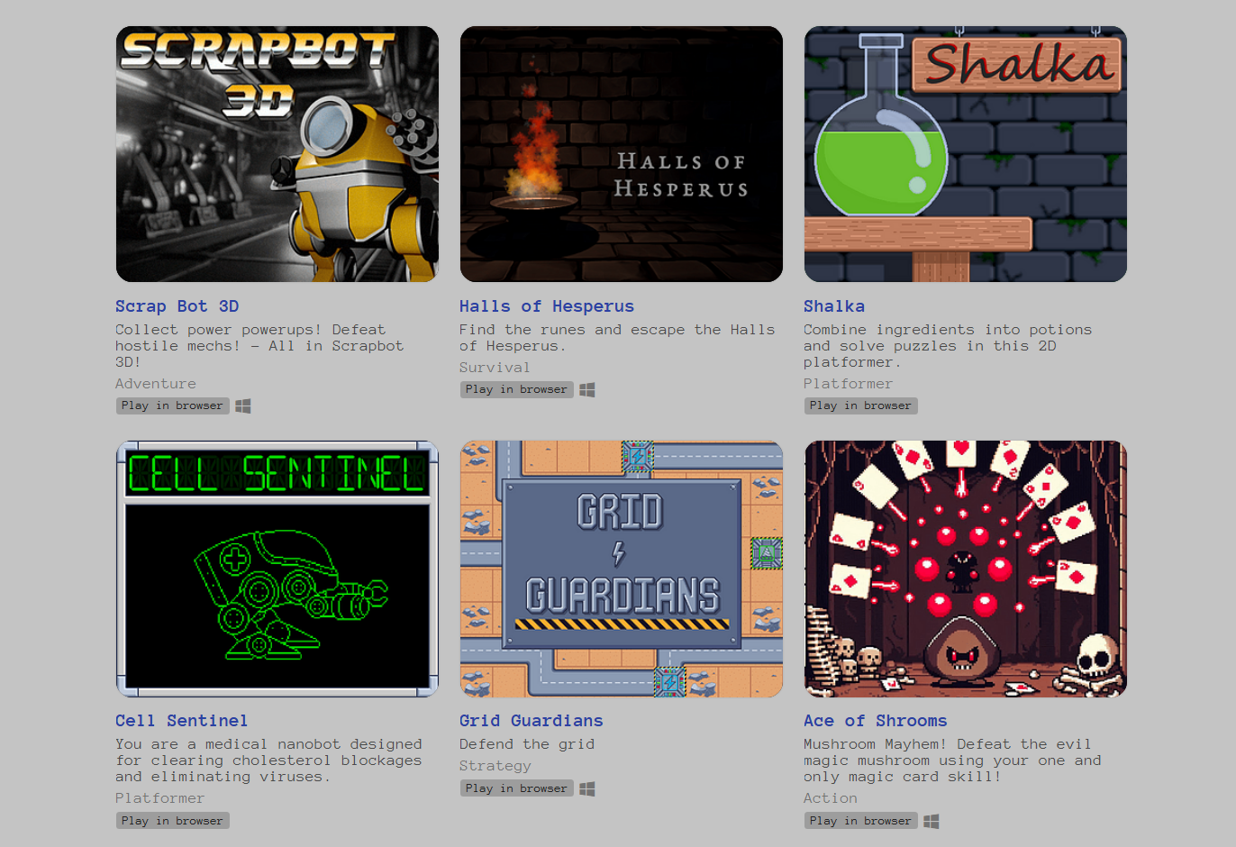Visit the Ace of Shrooms title link
1236x847 pixels.
(876, 721)
